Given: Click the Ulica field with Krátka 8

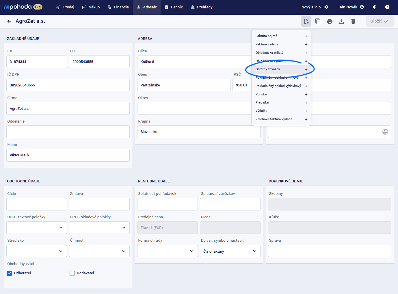Looking at the screenshot, I should (x=194, y=62).
